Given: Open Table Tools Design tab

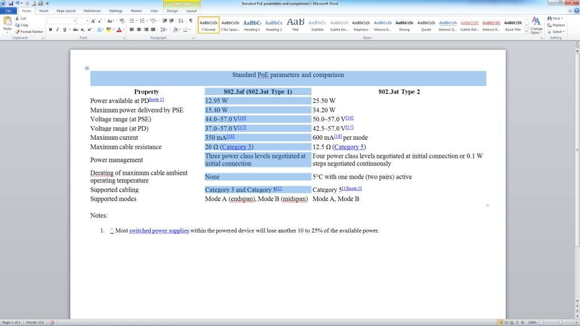Looking at the screenshot, I should [x=172, y=11].
